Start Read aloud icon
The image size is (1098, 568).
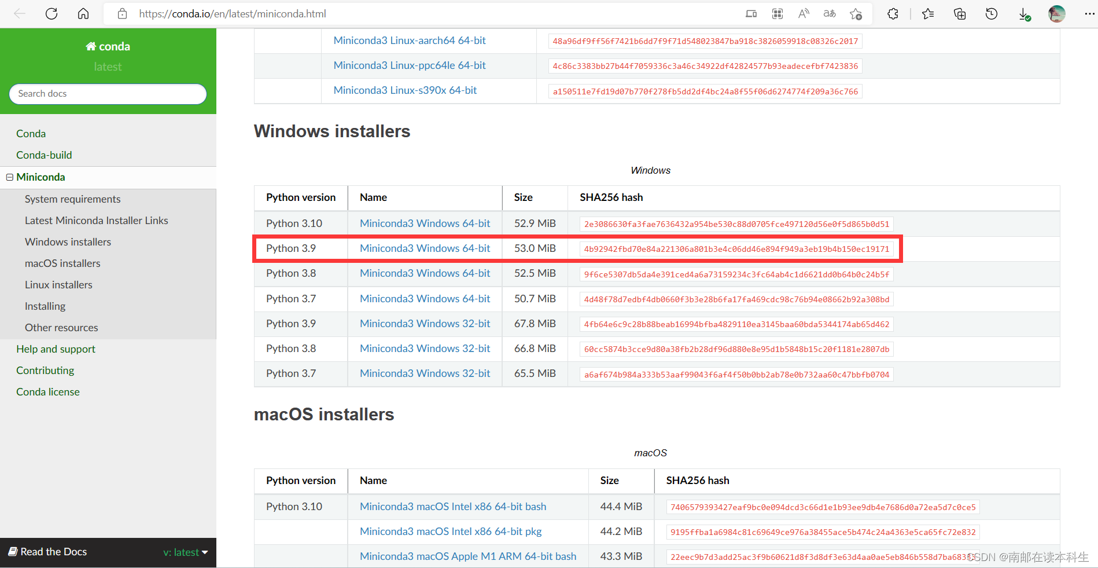(804, 14)
